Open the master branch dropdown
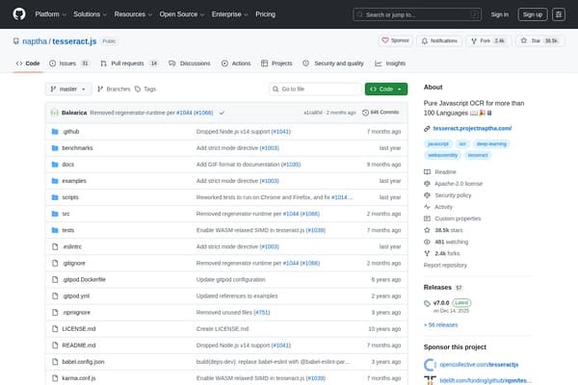The height and width of the screenshot is (385, 578). pos(68,90)
